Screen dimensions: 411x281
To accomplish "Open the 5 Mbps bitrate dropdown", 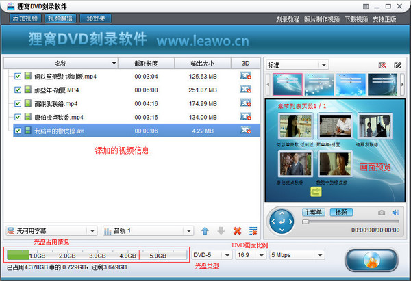I will (297, 255).
